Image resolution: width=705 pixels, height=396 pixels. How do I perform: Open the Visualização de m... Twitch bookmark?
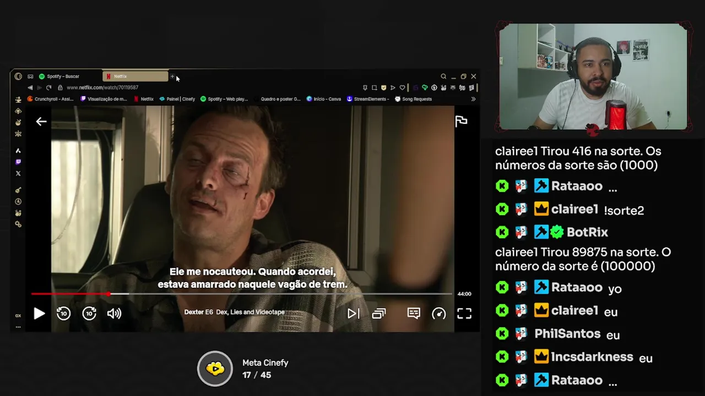click(x=104, y=99)
